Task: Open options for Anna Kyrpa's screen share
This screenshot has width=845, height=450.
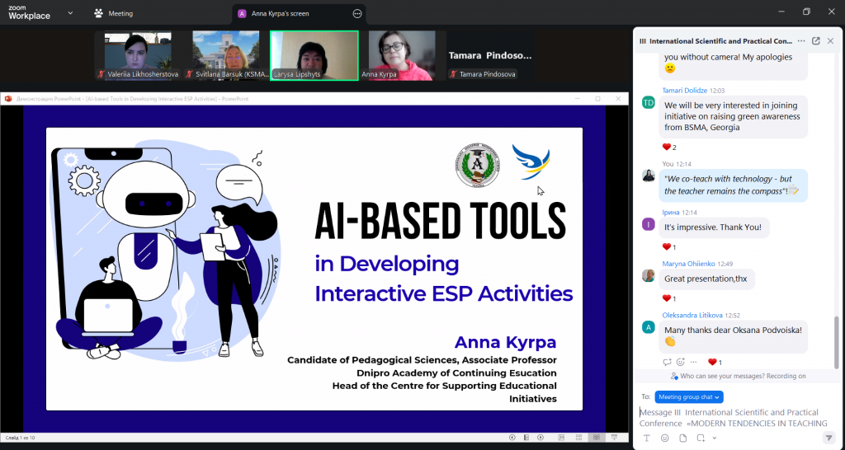Action: [357, 14]
